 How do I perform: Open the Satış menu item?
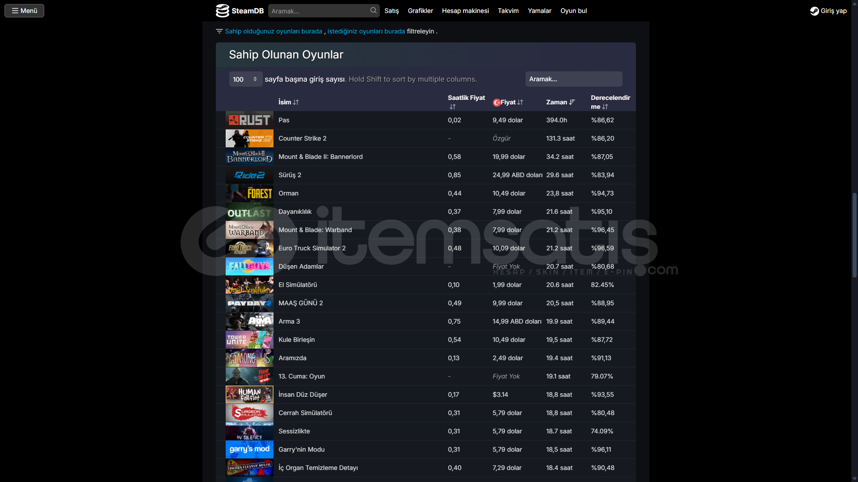(391, 11)
